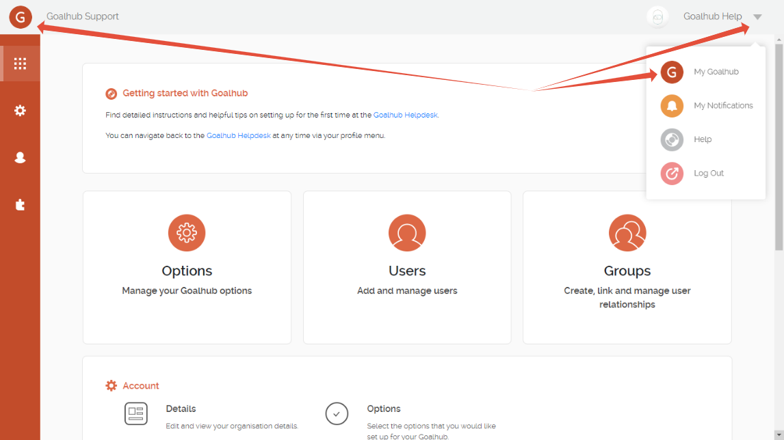Click the Getting started with Goalhub heading
784x440 pixels.
point(185,94)
